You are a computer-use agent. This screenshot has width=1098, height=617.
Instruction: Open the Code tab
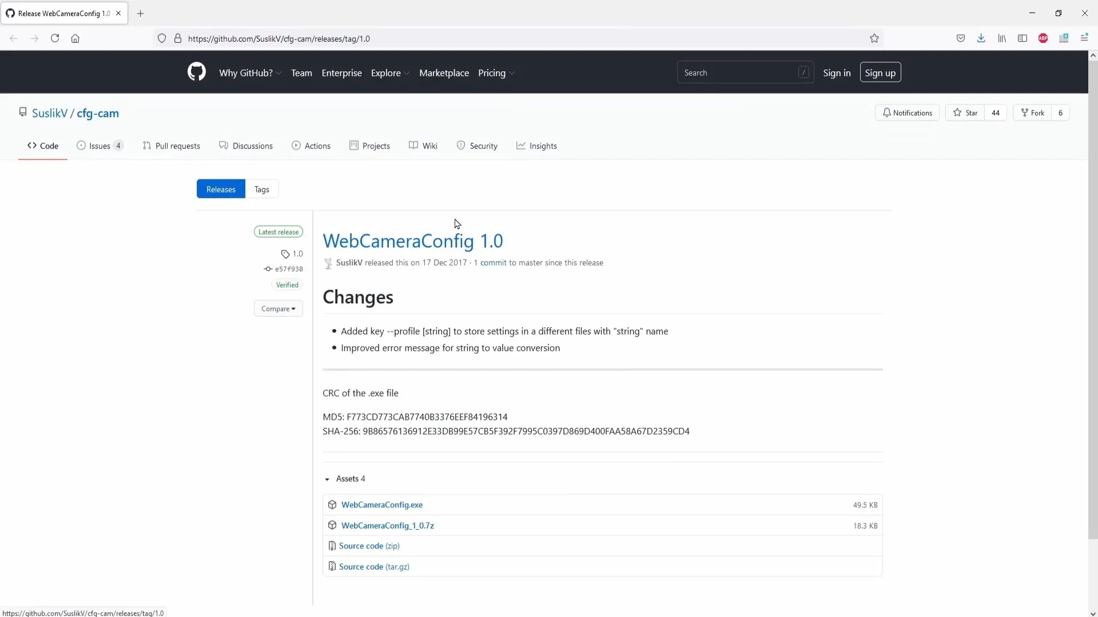click(x=43, y=146)
